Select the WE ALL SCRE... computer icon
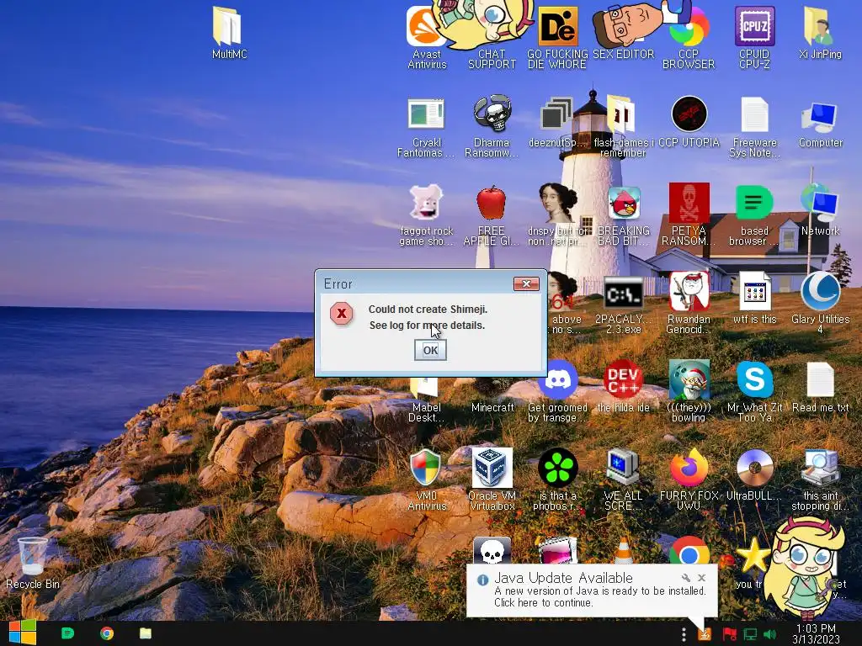Viewport: 862px width, 646px height. pyautogui.click(x=623, y=480)
